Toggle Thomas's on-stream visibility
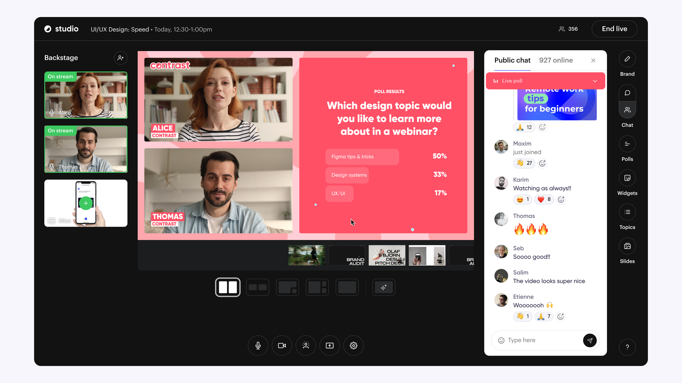 tap(60, 130)
